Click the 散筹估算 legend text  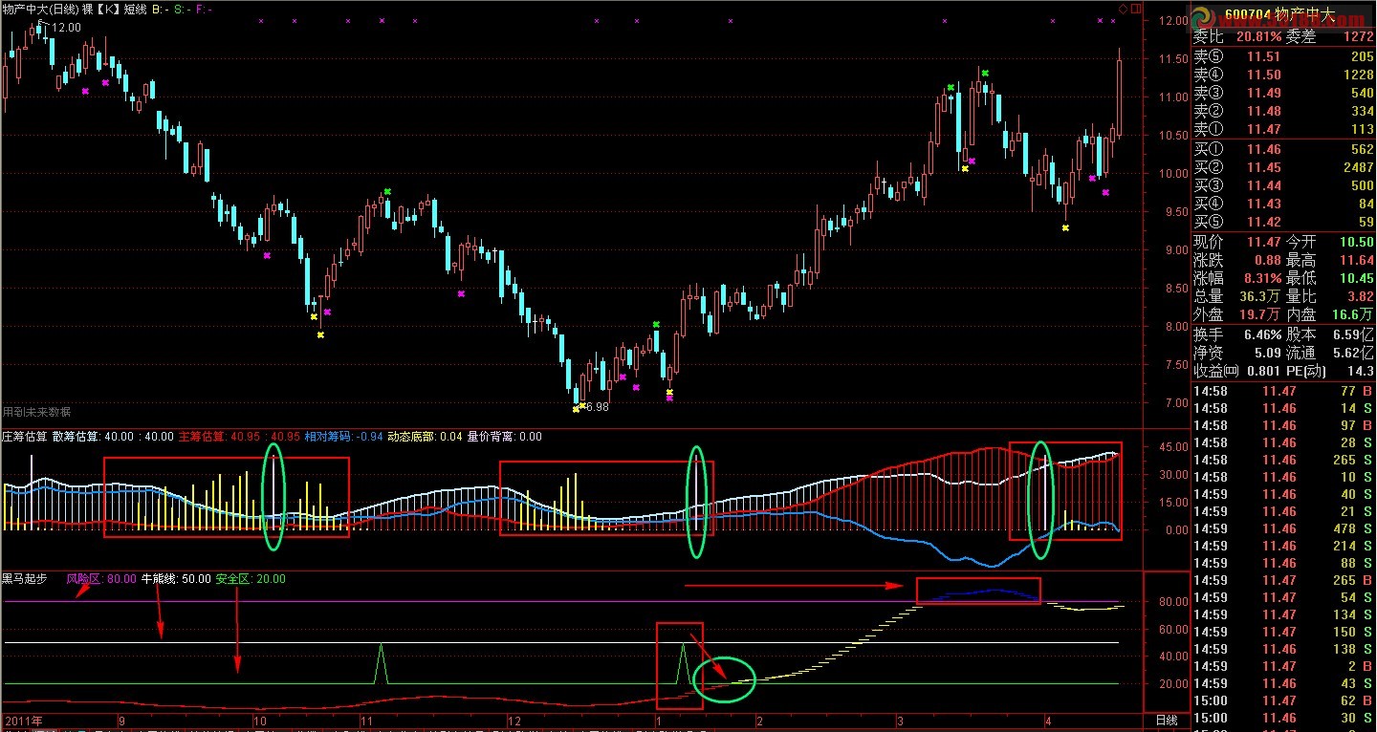pos(76,437)
